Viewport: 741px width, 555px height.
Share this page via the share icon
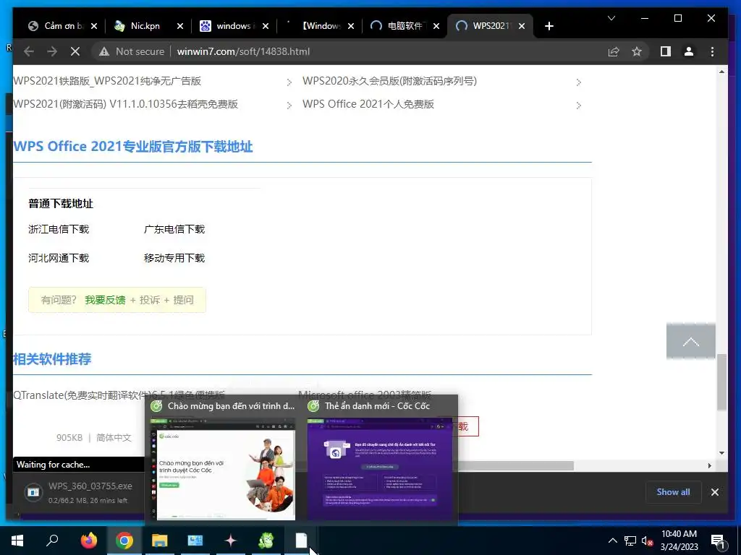click(x=614, y=51)
